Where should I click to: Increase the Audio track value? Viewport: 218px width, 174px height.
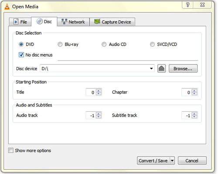tap(99, 114)
